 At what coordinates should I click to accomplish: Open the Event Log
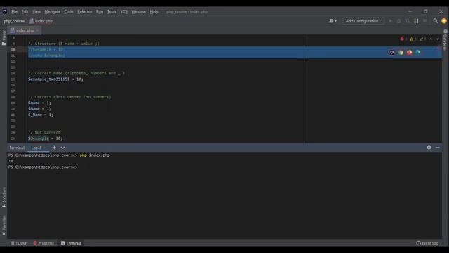point(427,243)
